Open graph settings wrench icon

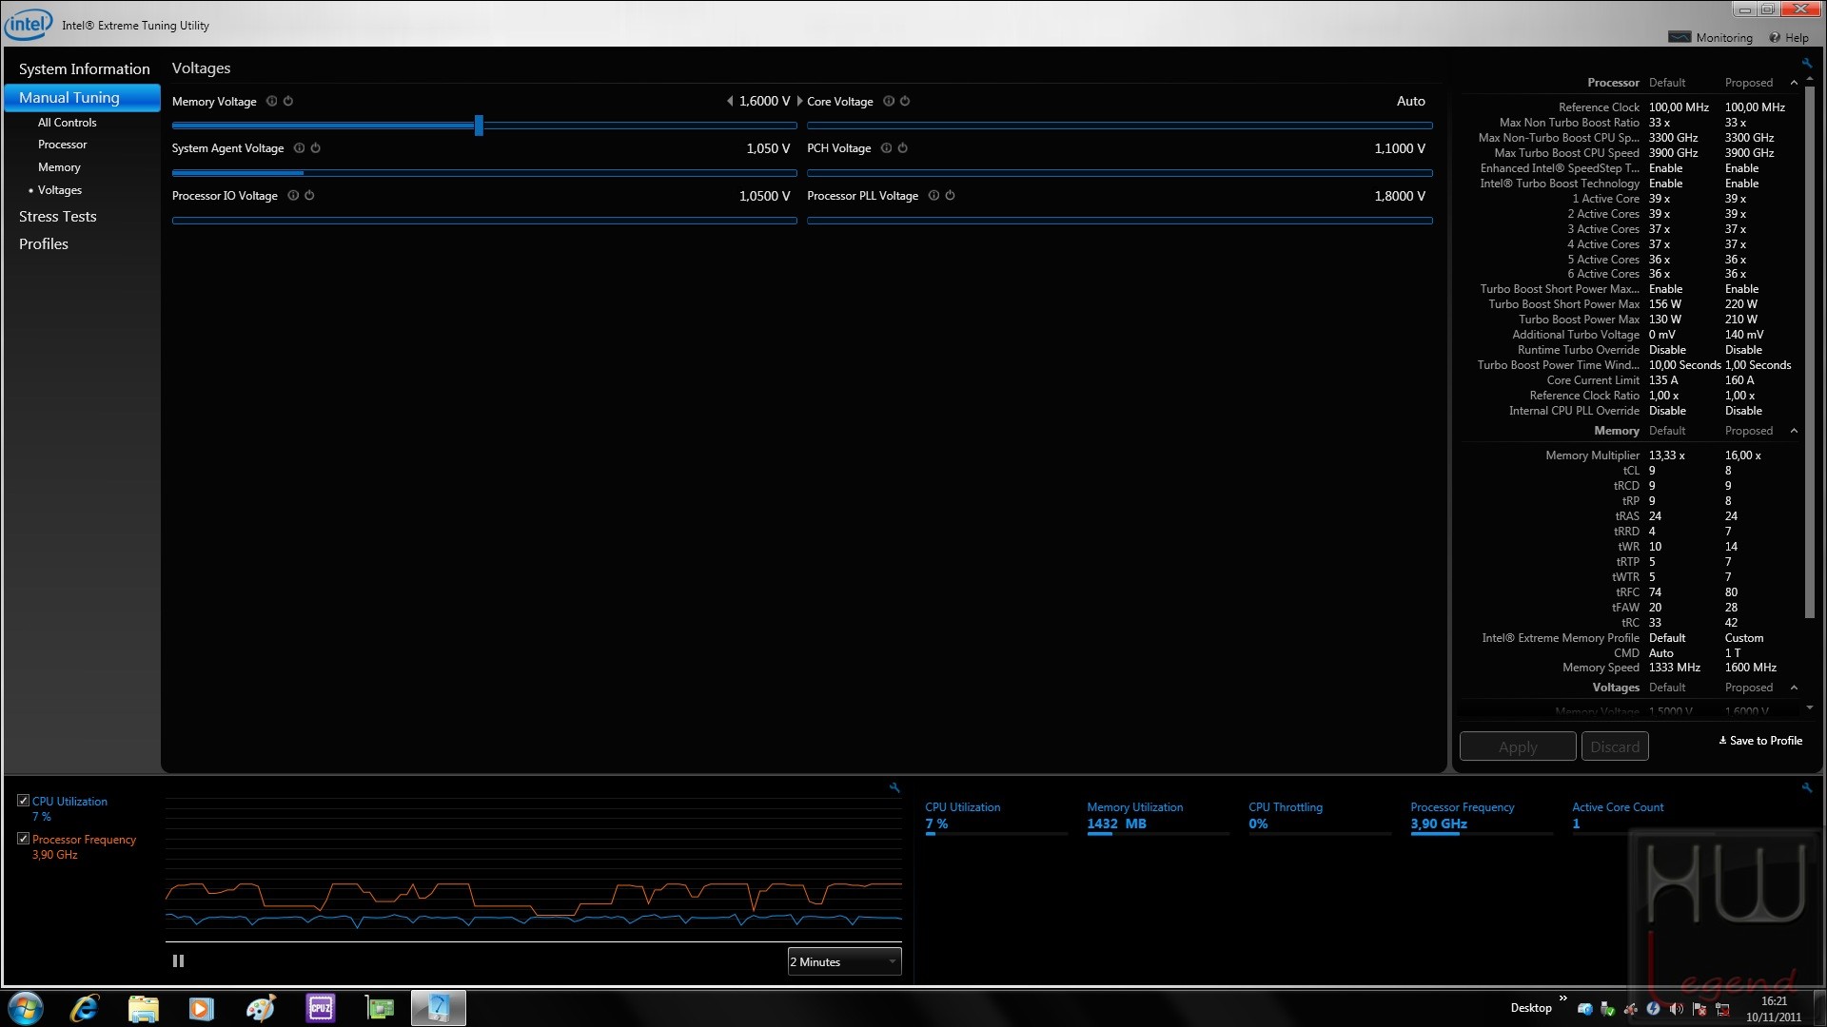click(x=894, y=787)
